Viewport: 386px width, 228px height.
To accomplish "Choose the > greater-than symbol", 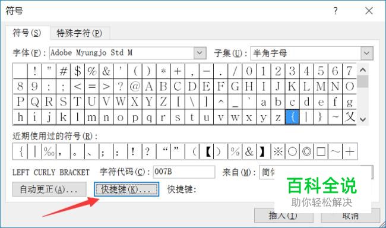I will (106, 87).
